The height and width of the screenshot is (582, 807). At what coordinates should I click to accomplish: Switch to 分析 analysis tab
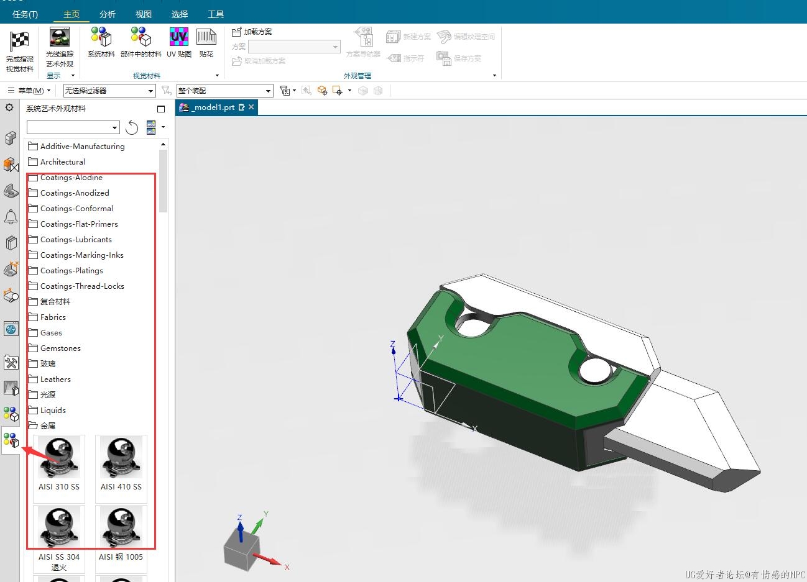pos(107,14)
